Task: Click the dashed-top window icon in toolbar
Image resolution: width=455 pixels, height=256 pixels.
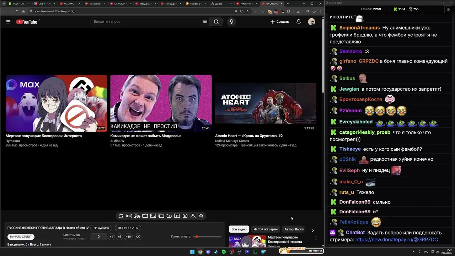Action: coord(161,216)
